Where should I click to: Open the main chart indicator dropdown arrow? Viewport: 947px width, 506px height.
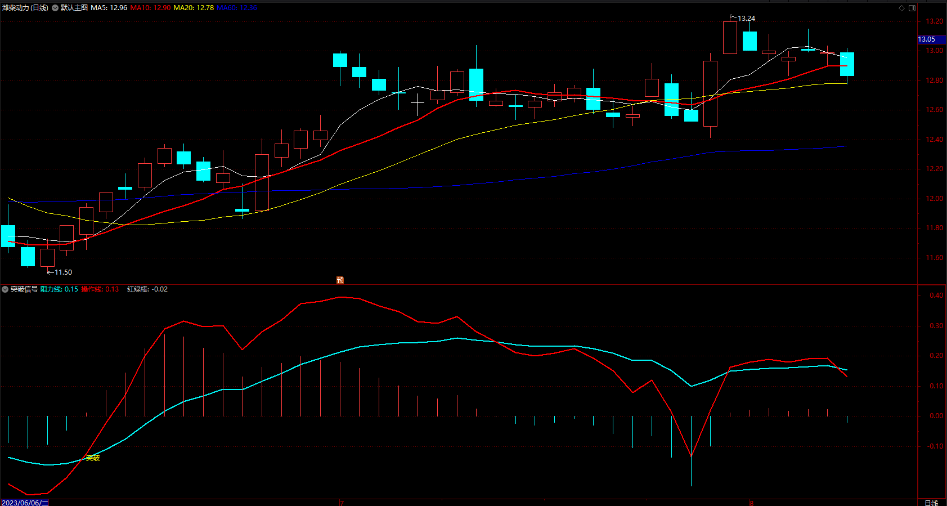(x=55, y=8)
